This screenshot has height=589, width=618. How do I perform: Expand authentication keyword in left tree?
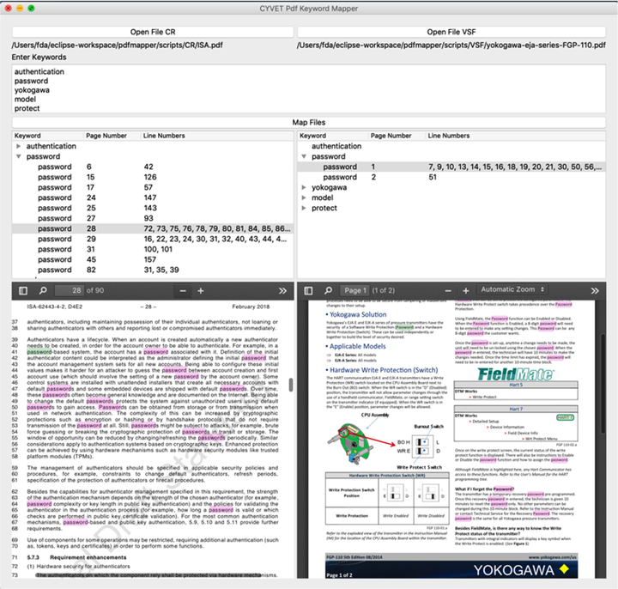coord(19,147)
